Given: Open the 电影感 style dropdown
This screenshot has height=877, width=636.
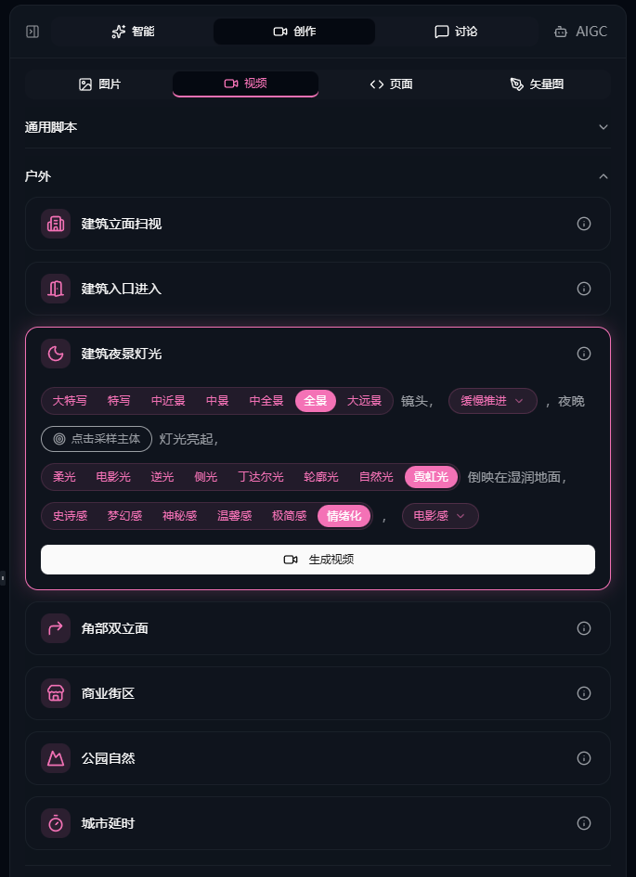Looking at the screenshot, I should (439, 516).
